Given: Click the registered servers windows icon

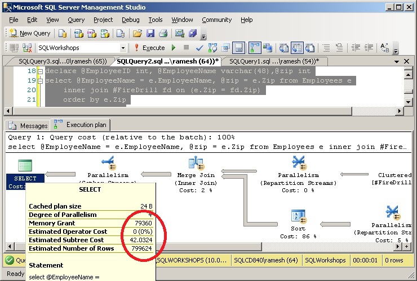Looking at the screenshot, I should (193, 33).
